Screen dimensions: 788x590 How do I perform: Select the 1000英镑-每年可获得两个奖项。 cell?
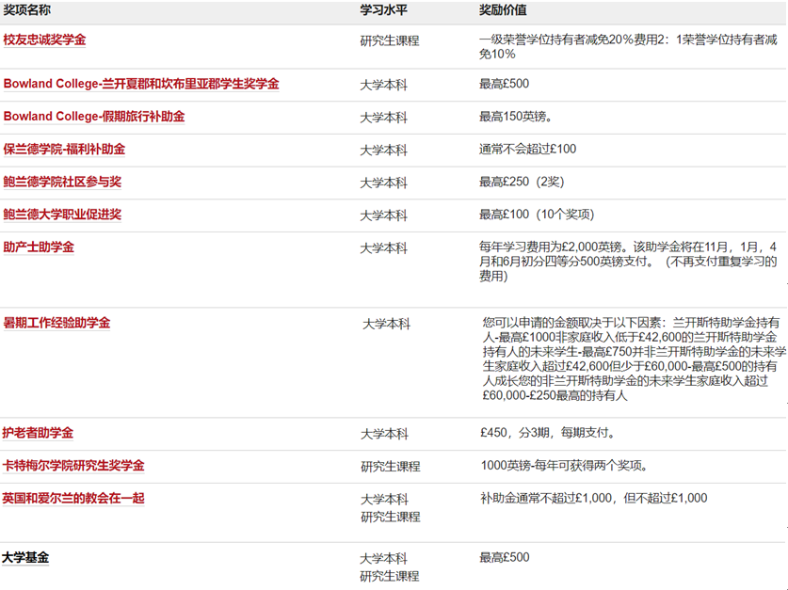[x=564, y=466]
